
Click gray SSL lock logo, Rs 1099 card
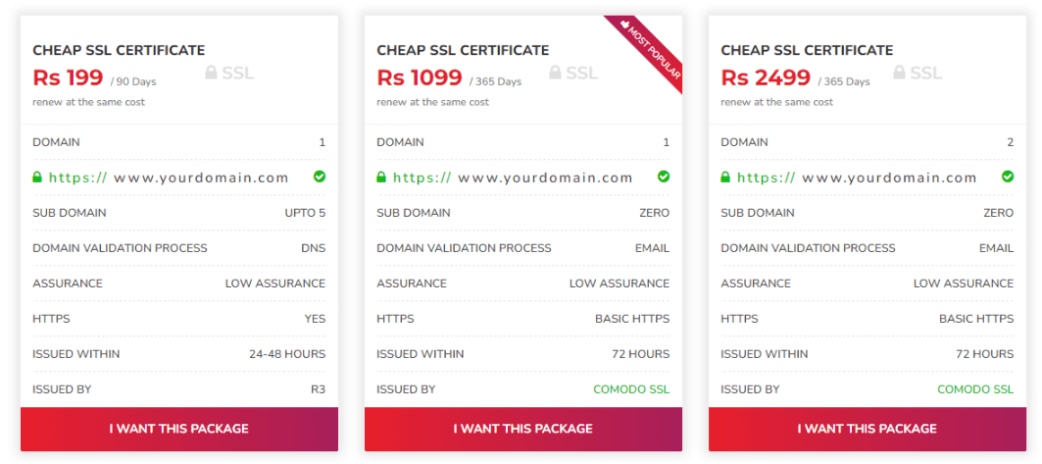pyautogui.click(x=573, y=73)
